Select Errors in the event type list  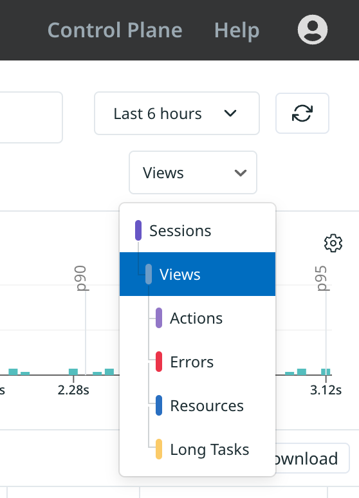(198, 362)
